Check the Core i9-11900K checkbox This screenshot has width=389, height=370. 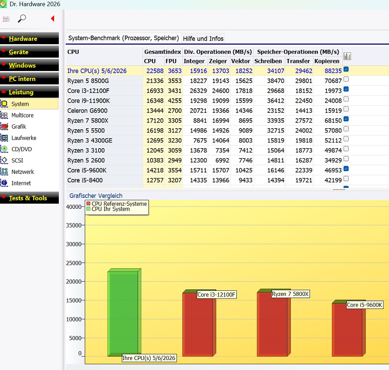346,99
